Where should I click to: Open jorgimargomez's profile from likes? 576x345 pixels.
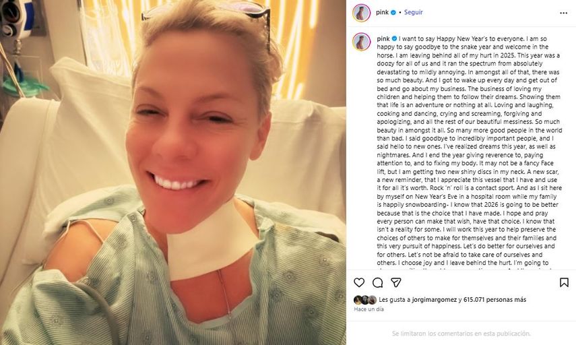coord(435,300)
